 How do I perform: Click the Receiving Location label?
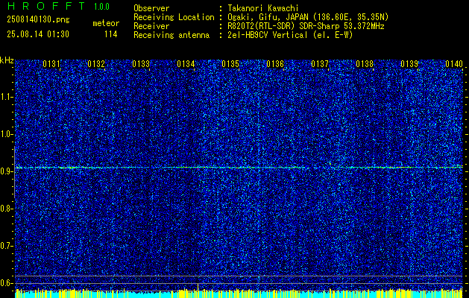[x=174, y=17]
